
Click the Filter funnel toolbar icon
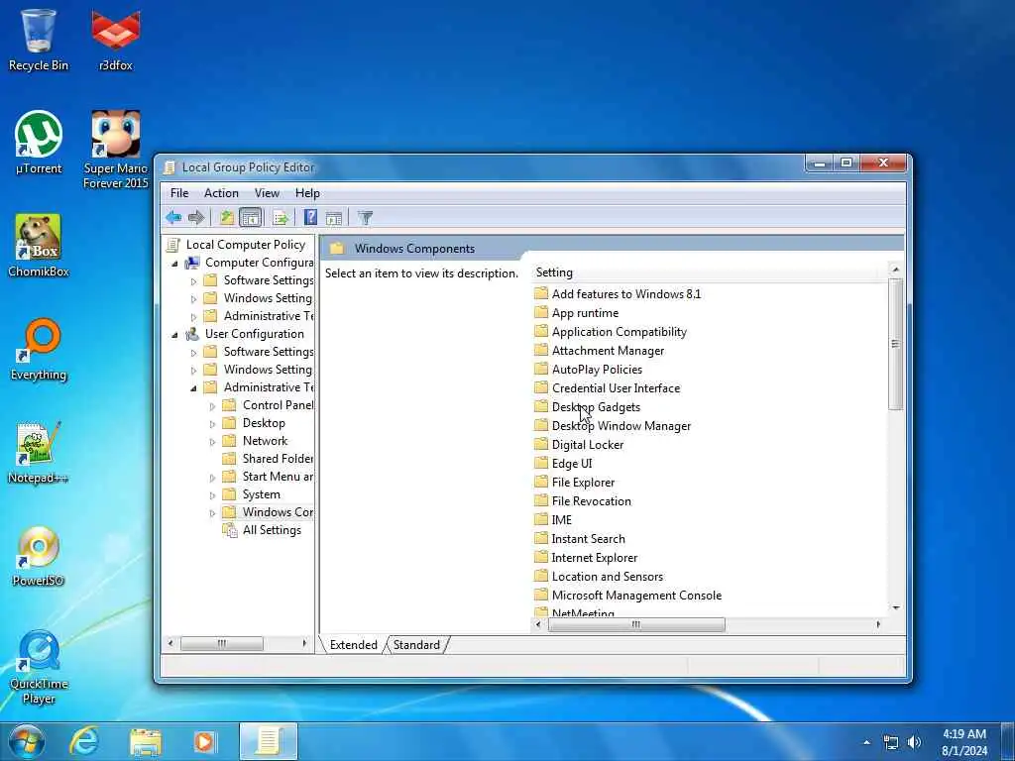[x=365, y=218]
